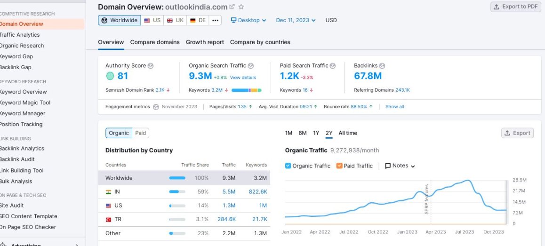Viewport: 545px width, 246px height.
Task: Click US flag in country table row
Action: pyautogui.click(x=108, y=206)
